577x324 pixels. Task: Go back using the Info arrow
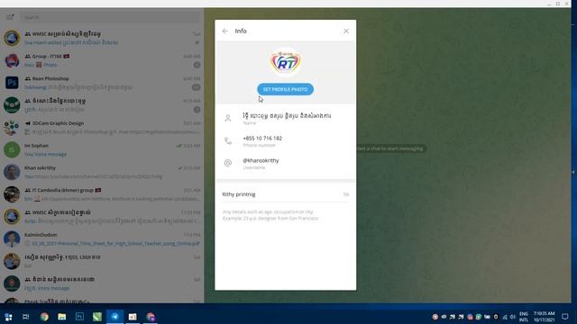[224, 31]
